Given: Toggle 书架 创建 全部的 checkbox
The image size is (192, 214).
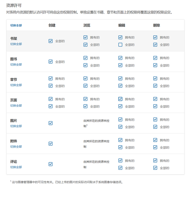Looking at the screenshot, I should click(50, 41).
